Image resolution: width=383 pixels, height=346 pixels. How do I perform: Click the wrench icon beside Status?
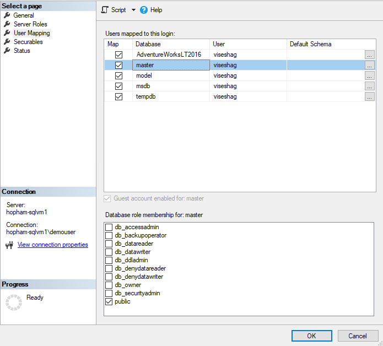pos(7,51)
